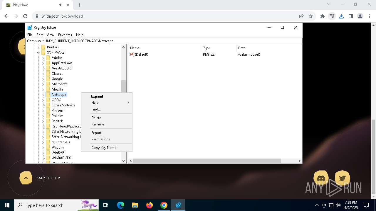The height and width of the screenshot is (211, 376).
Task: Open File Explorer from taskbar
Action: click(135, 205)
